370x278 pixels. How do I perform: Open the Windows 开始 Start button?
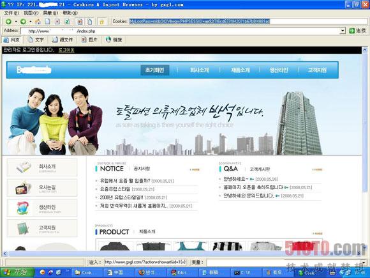17,272
